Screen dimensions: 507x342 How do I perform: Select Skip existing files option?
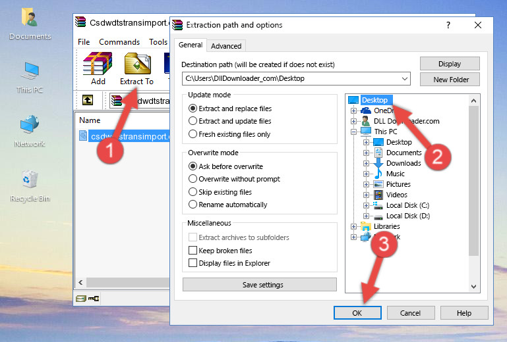[x=193, y=191]
